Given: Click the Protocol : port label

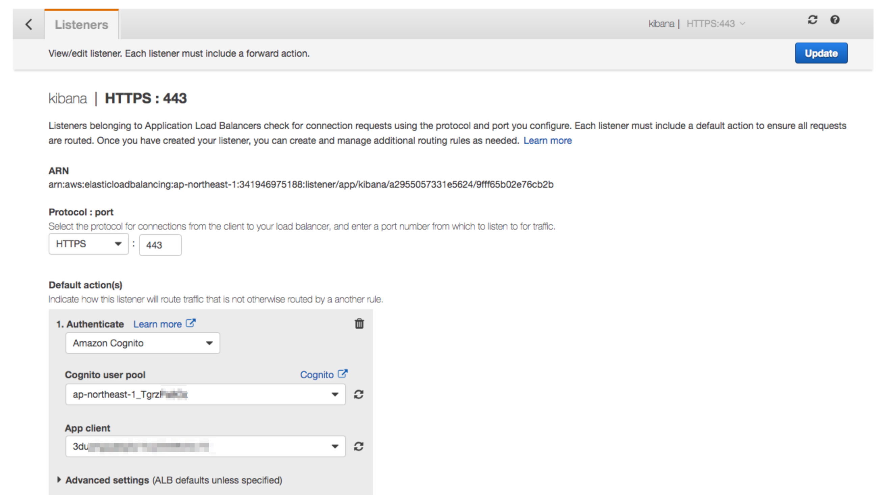Looking at the screenshot, I should [x=81, y=212].
